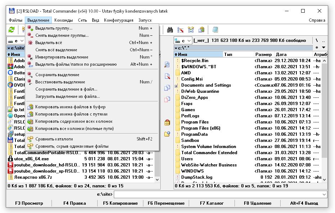The width and height of the screenshot is (335, 213).
Task: Click the F6 Перемещение button
Action: tap(166, 203)
